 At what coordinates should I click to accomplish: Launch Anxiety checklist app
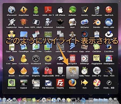(85, 10)
